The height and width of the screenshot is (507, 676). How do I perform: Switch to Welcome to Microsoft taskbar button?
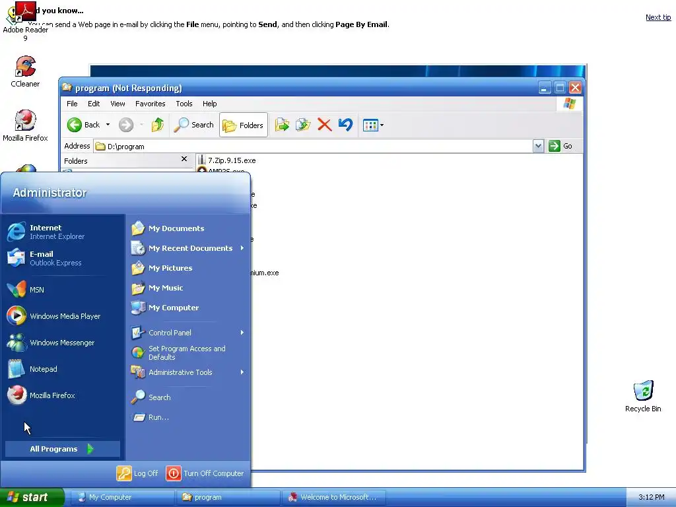click(x=333, y=497)
